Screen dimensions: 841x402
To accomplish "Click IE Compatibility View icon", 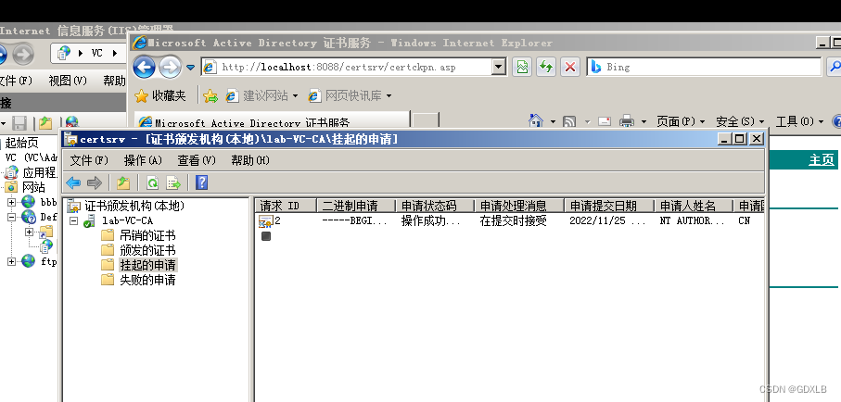I will [522, 67].
